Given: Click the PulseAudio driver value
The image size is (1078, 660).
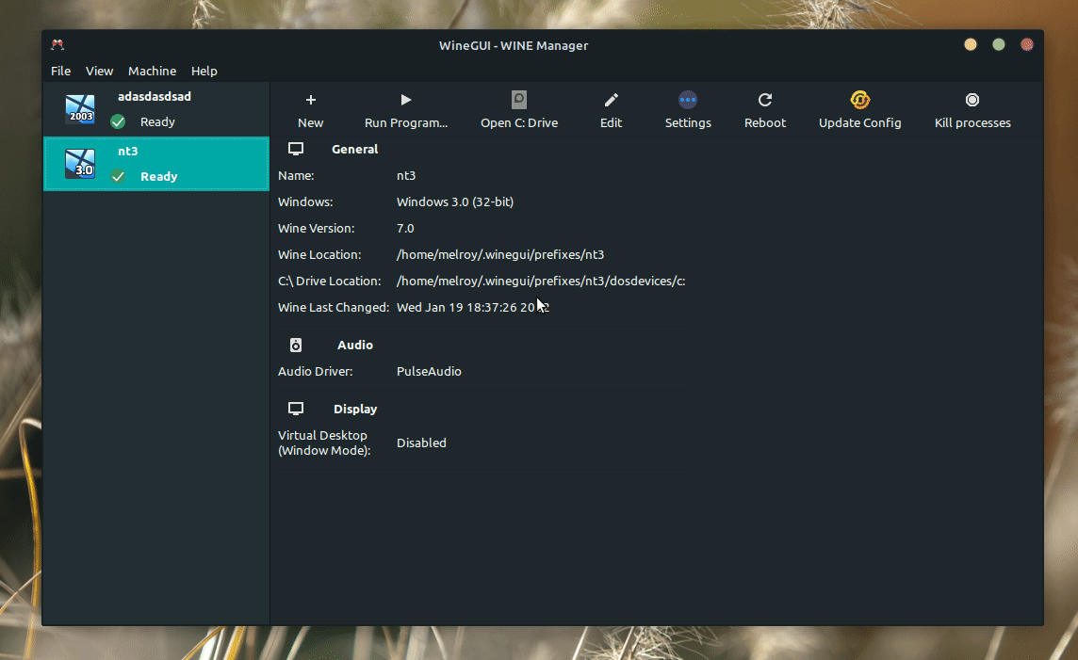Looking at the screenshot, I should point(429,371).
